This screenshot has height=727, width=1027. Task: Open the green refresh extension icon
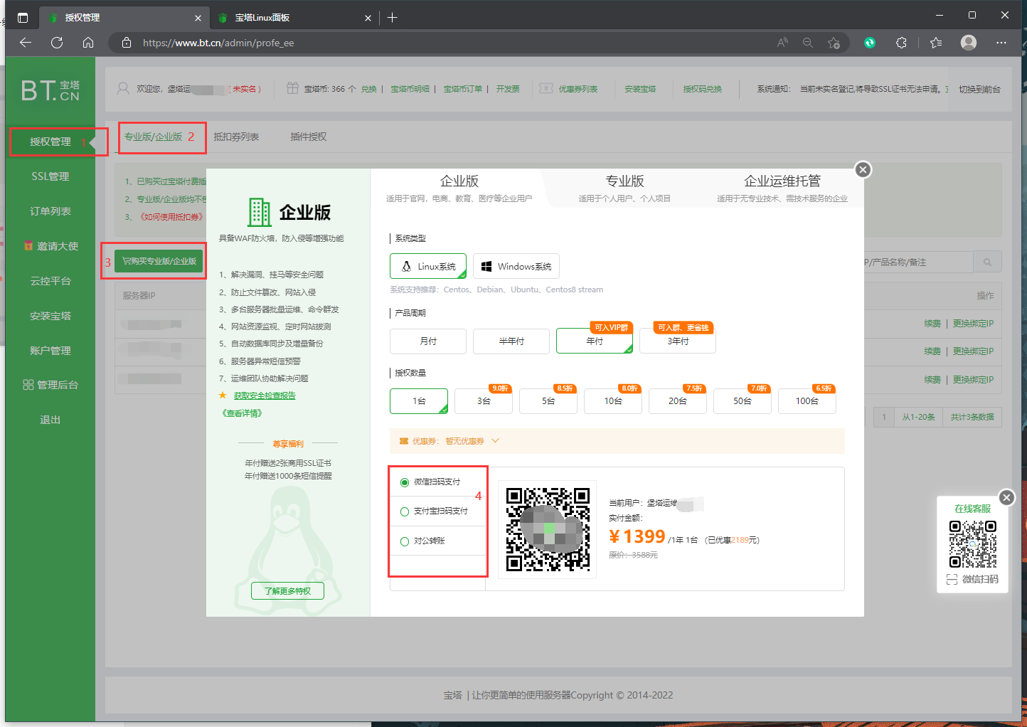coord(870,43)
